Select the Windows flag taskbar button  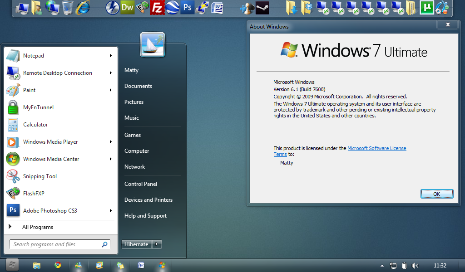pos(162,265)
